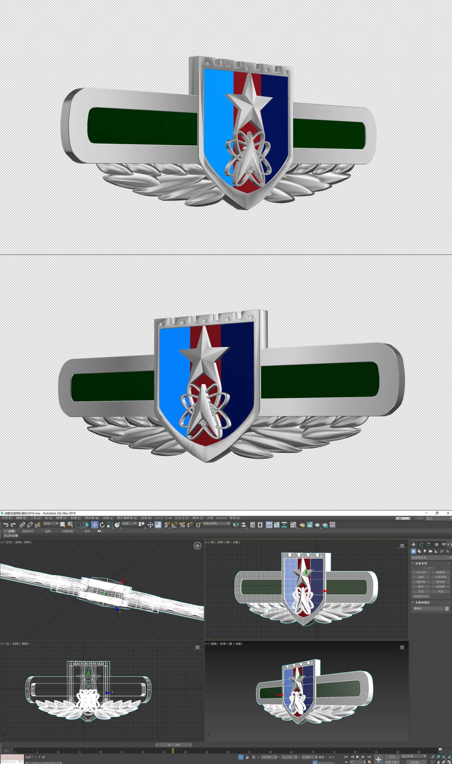
Task: Click Play Animation button
Action: 358,757
